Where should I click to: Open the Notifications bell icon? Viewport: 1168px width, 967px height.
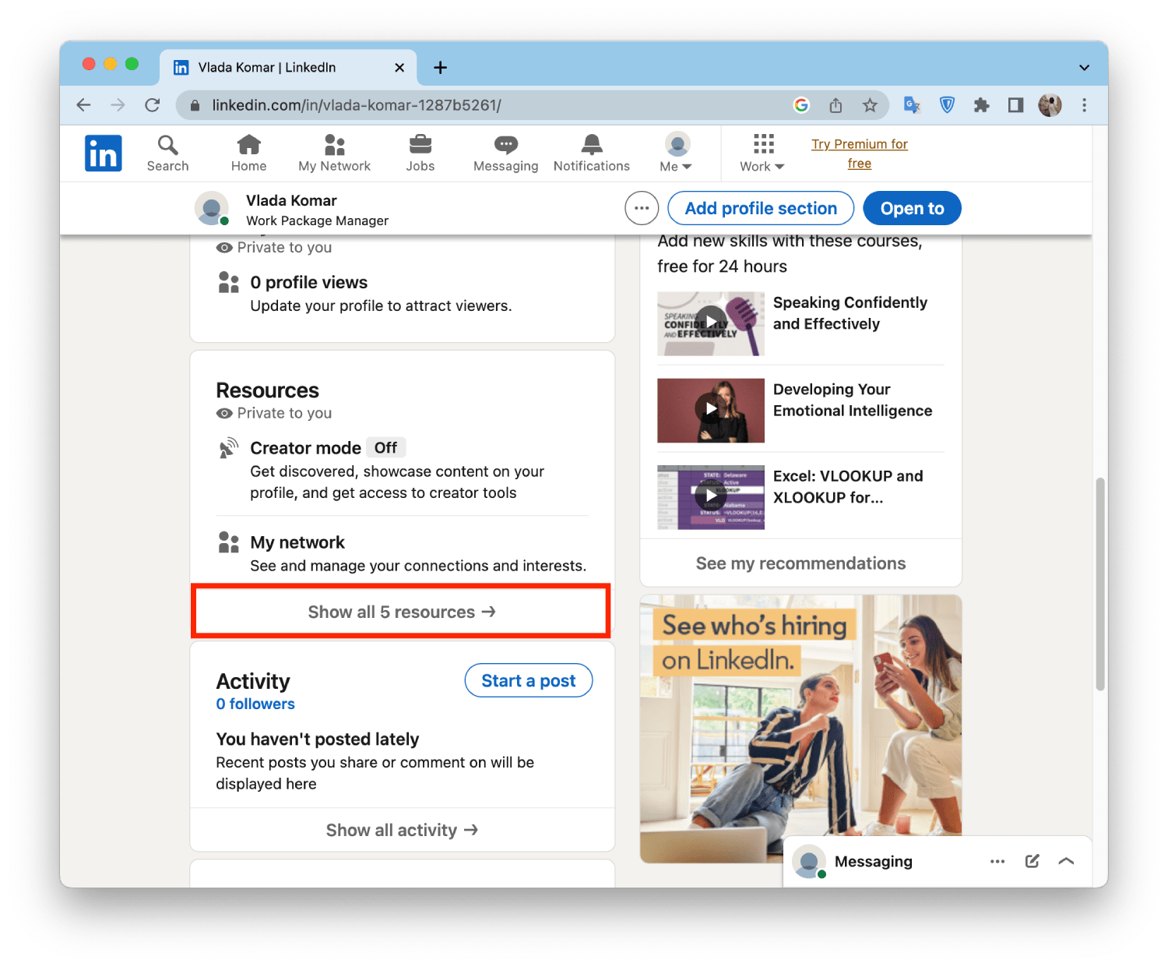pyautogui.click(x=591, y=145)
